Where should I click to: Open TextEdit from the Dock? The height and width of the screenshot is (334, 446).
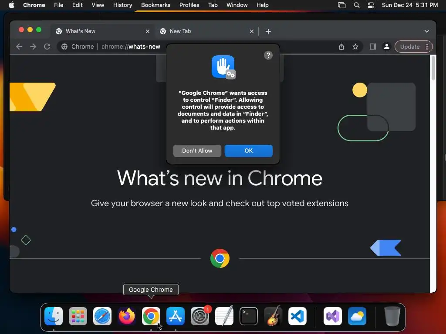224,316
